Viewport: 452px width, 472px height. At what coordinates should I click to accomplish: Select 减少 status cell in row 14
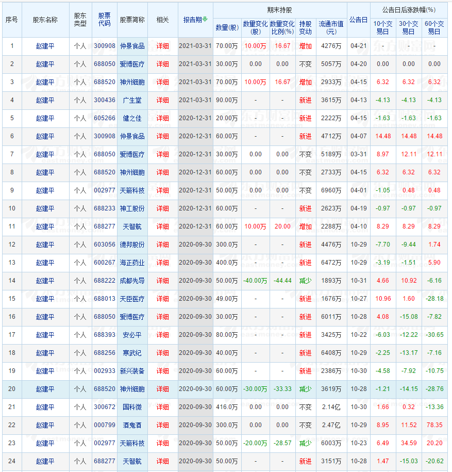pyautogui.click(x=305, y=281)
